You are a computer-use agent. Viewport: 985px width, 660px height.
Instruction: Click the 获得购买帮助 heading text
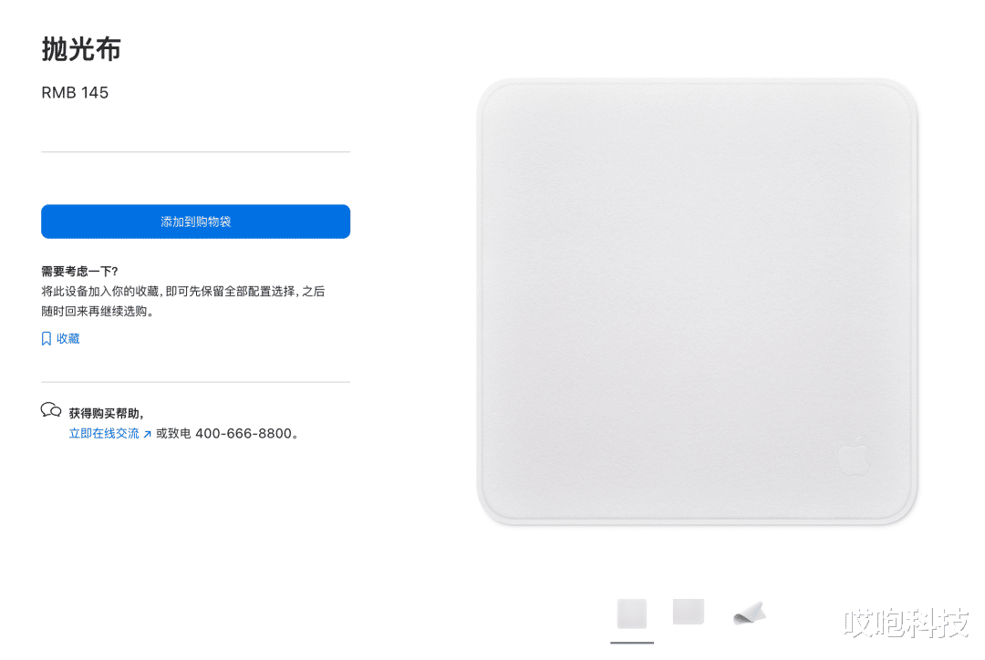[x=106, y=413]
